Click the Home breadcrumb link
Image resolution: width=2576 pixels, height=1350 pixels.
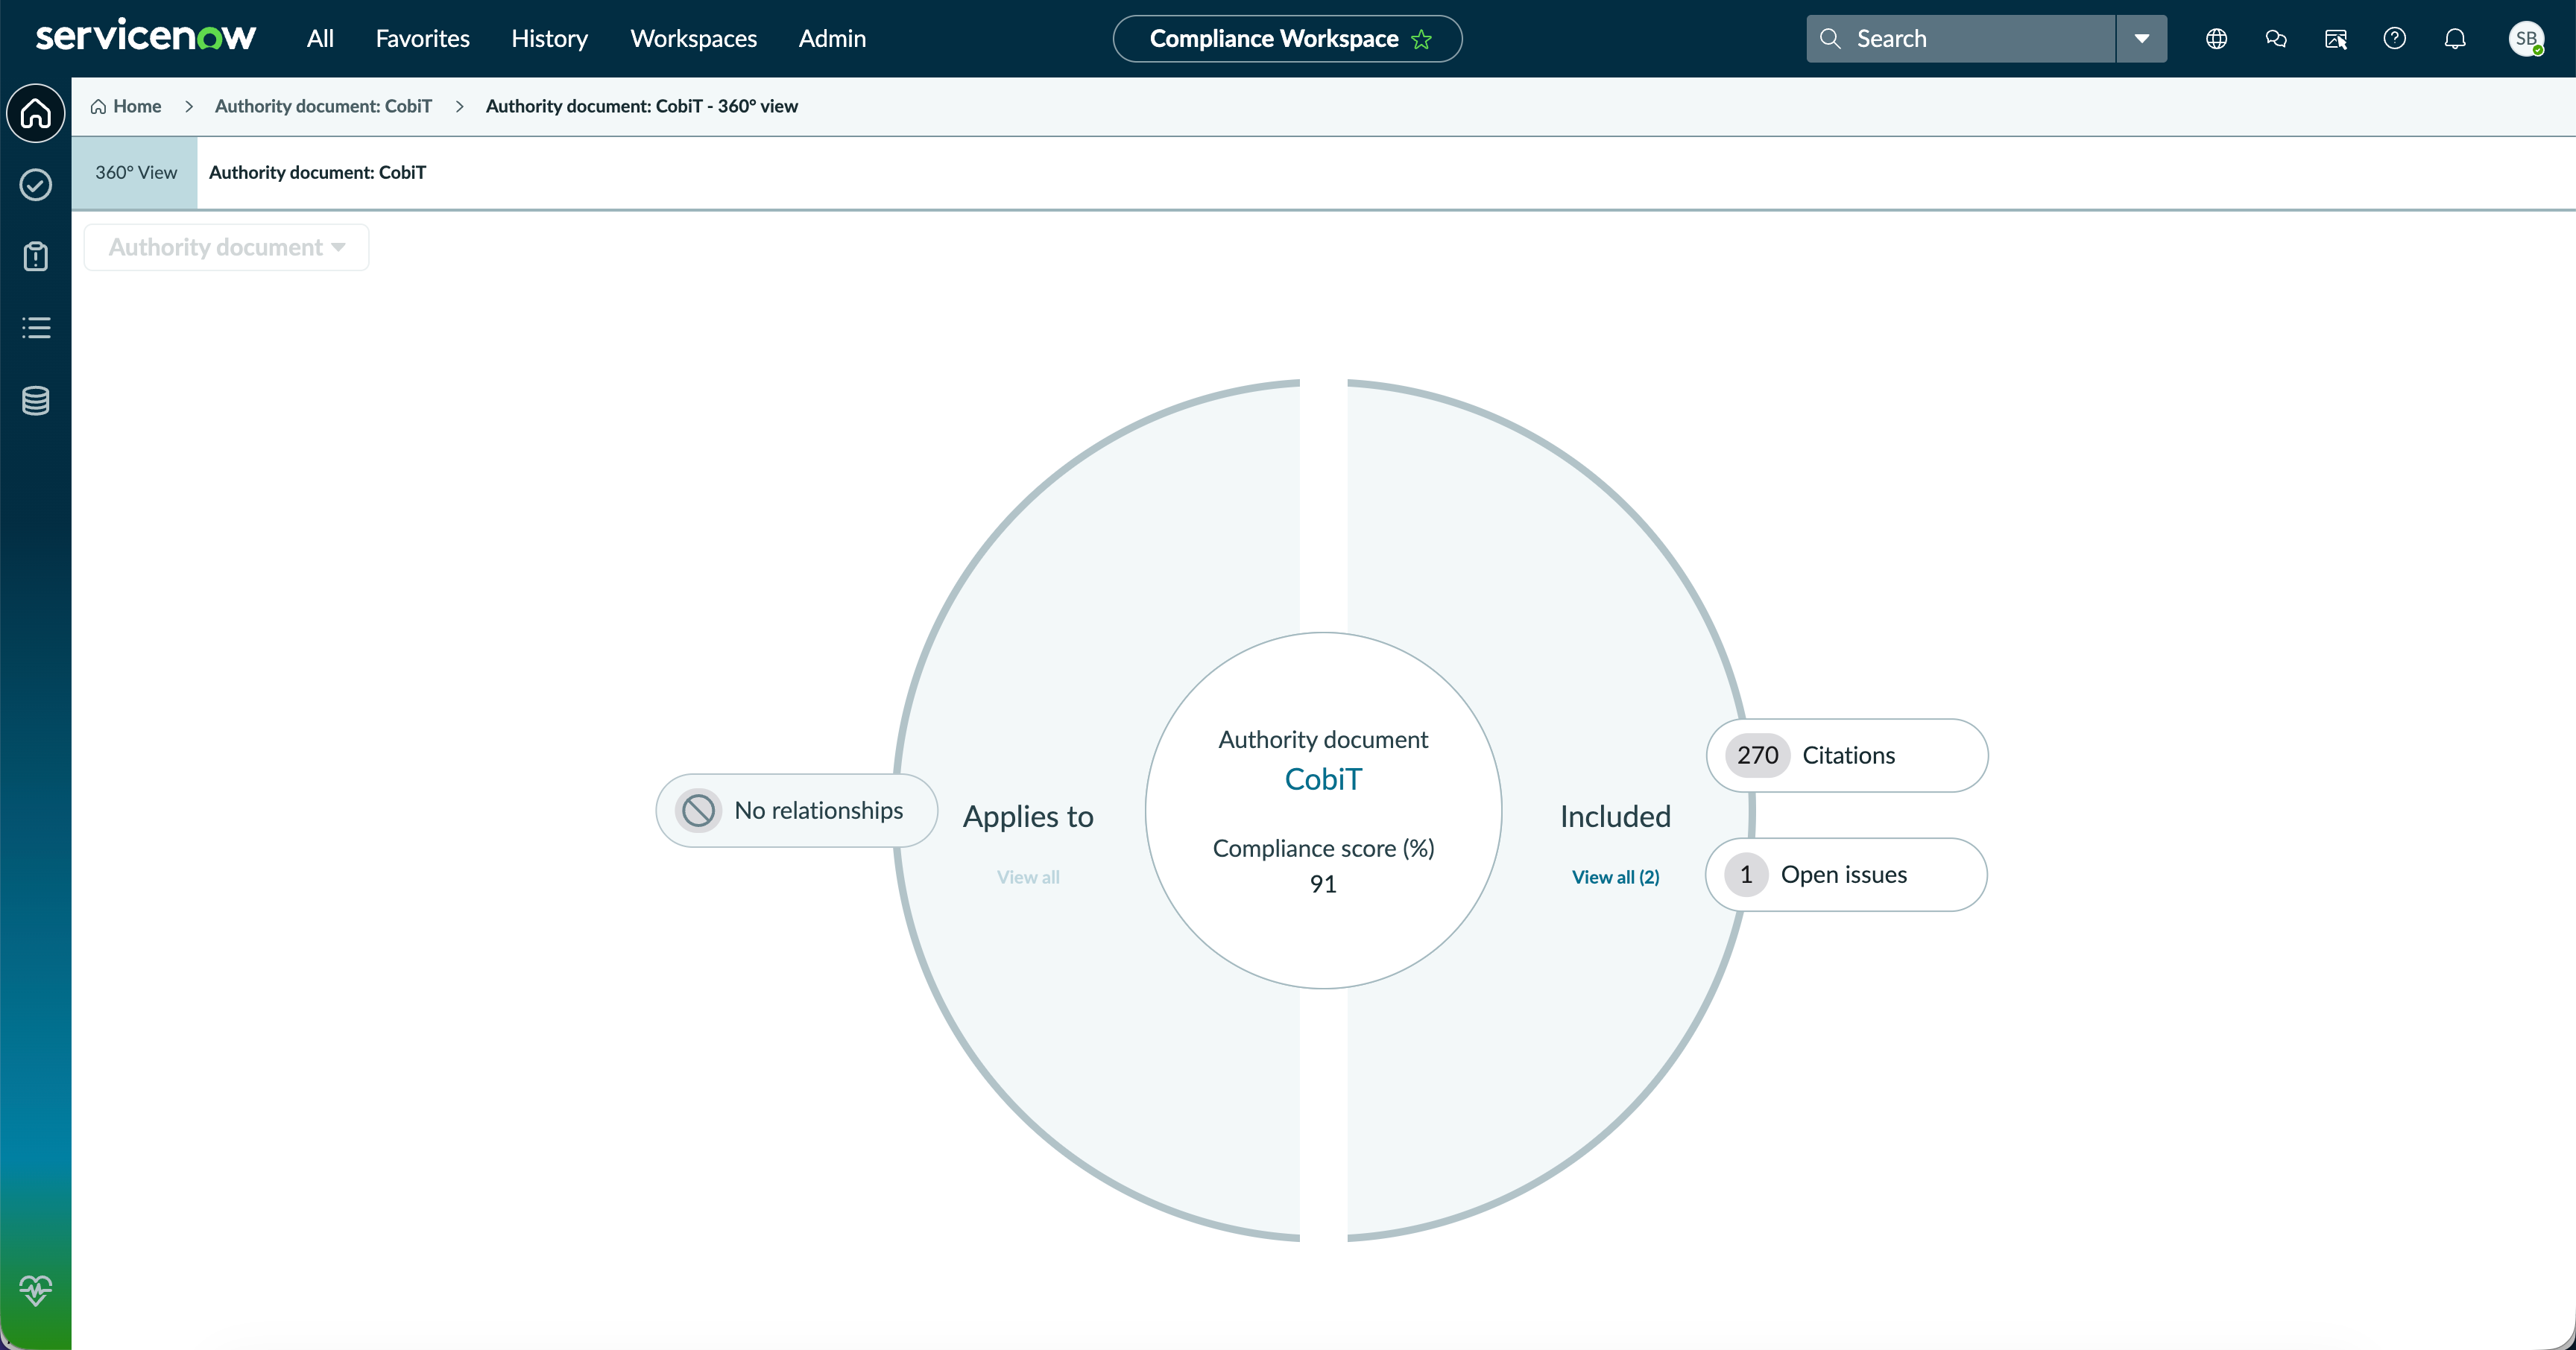pos(137,106)
